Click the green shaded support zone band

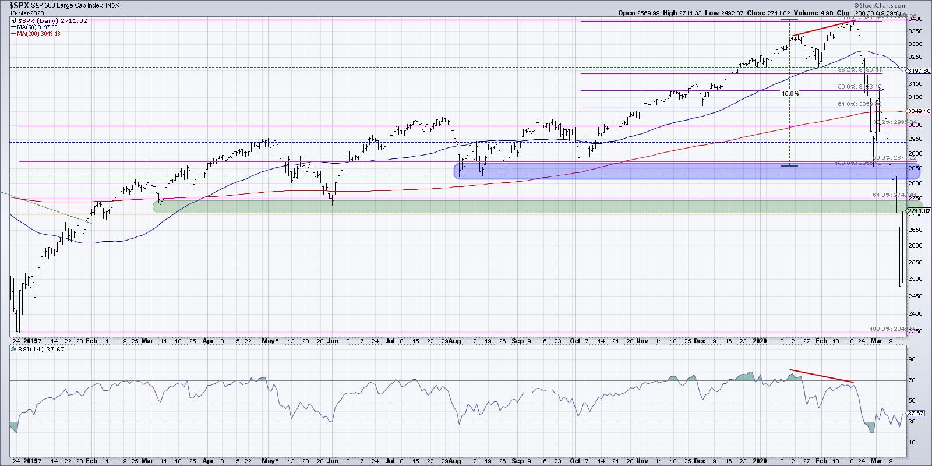(524, 207)
